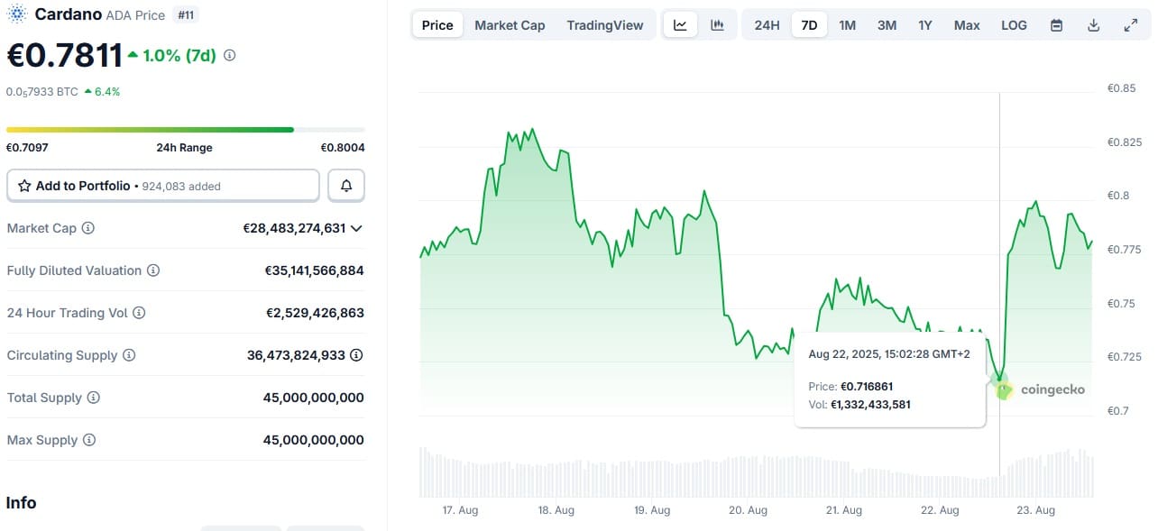Screen dimensions: 1158x531
Task: Click info icon beside Market Cap
Action: click(x=87, y=228)
